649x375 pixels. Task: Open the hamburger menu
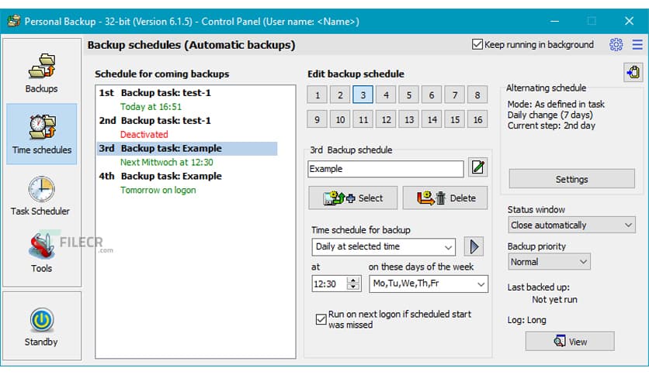pyautogui.click(x=637, y=44)
